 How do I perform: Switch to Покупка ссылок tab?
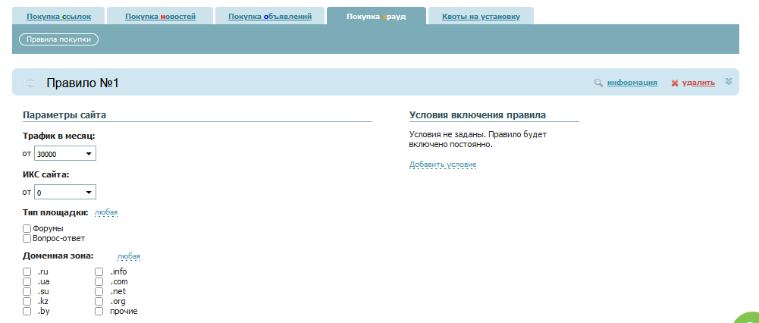58,16
